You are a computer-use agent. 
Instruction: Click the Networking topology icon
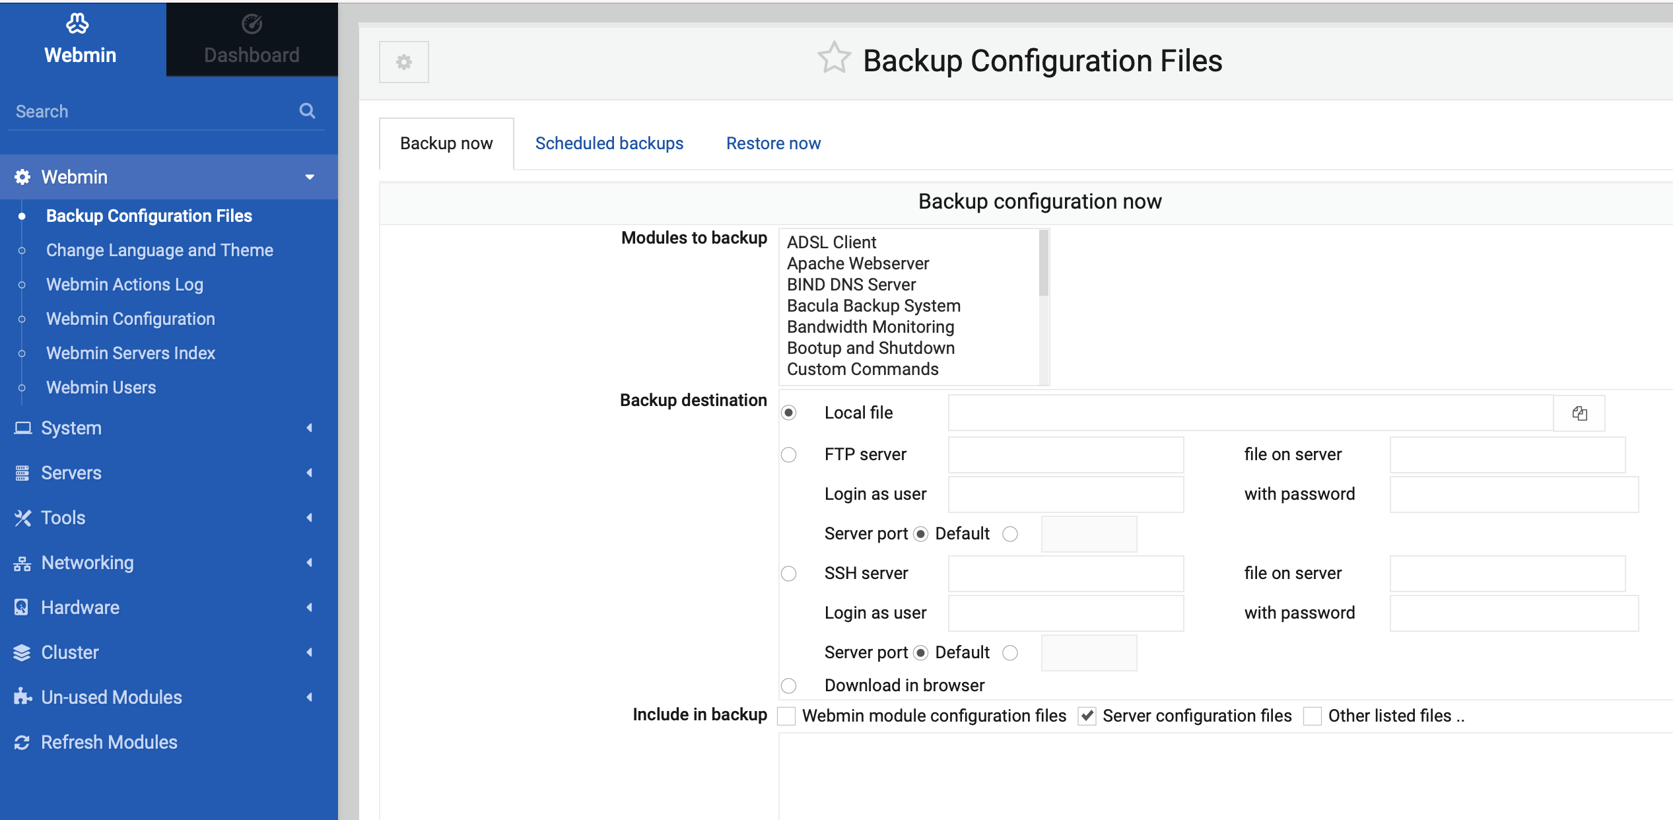pos(22,563)
